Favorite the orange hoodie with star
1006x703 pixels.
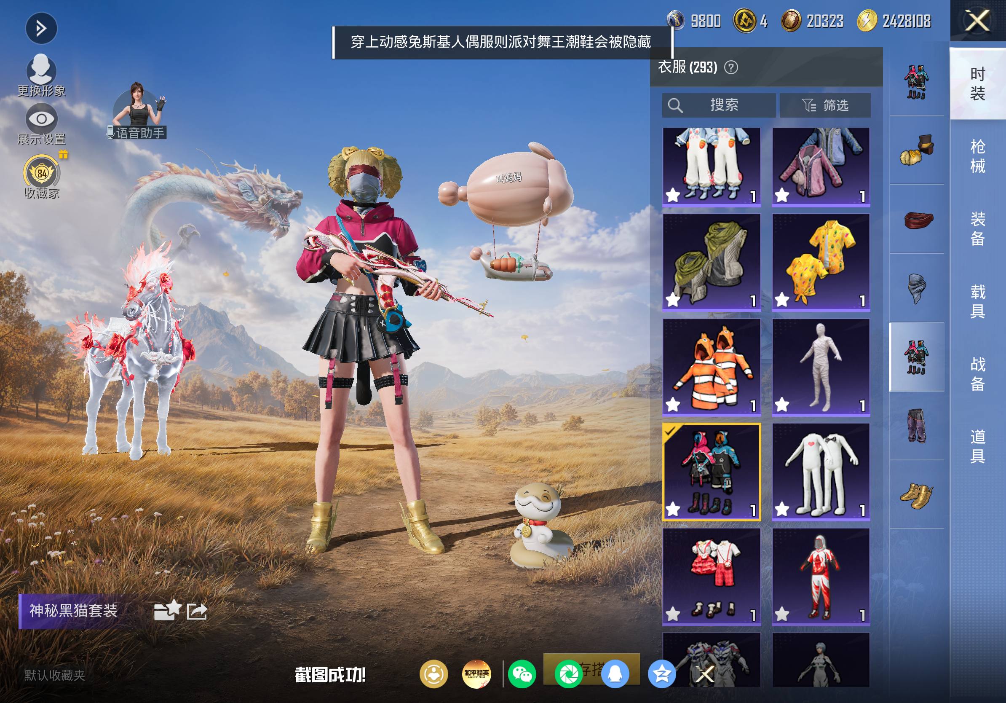click(673, 405)
